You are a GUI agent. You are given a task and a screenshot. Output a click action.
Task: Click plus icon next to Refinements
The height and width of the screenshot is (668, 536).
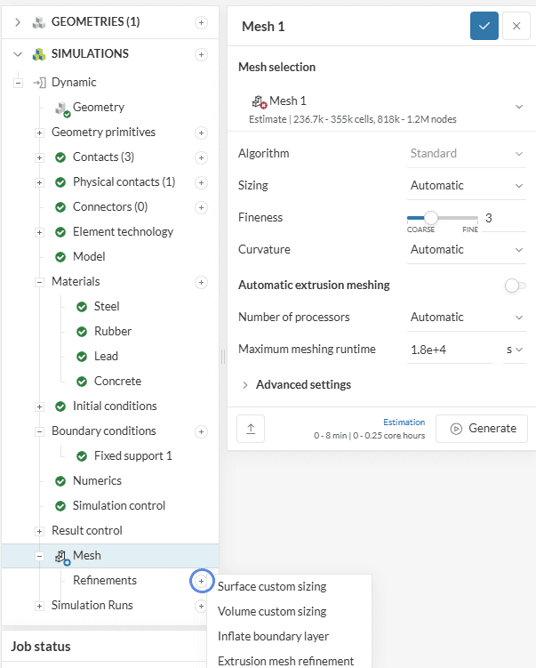coord(202,581)
